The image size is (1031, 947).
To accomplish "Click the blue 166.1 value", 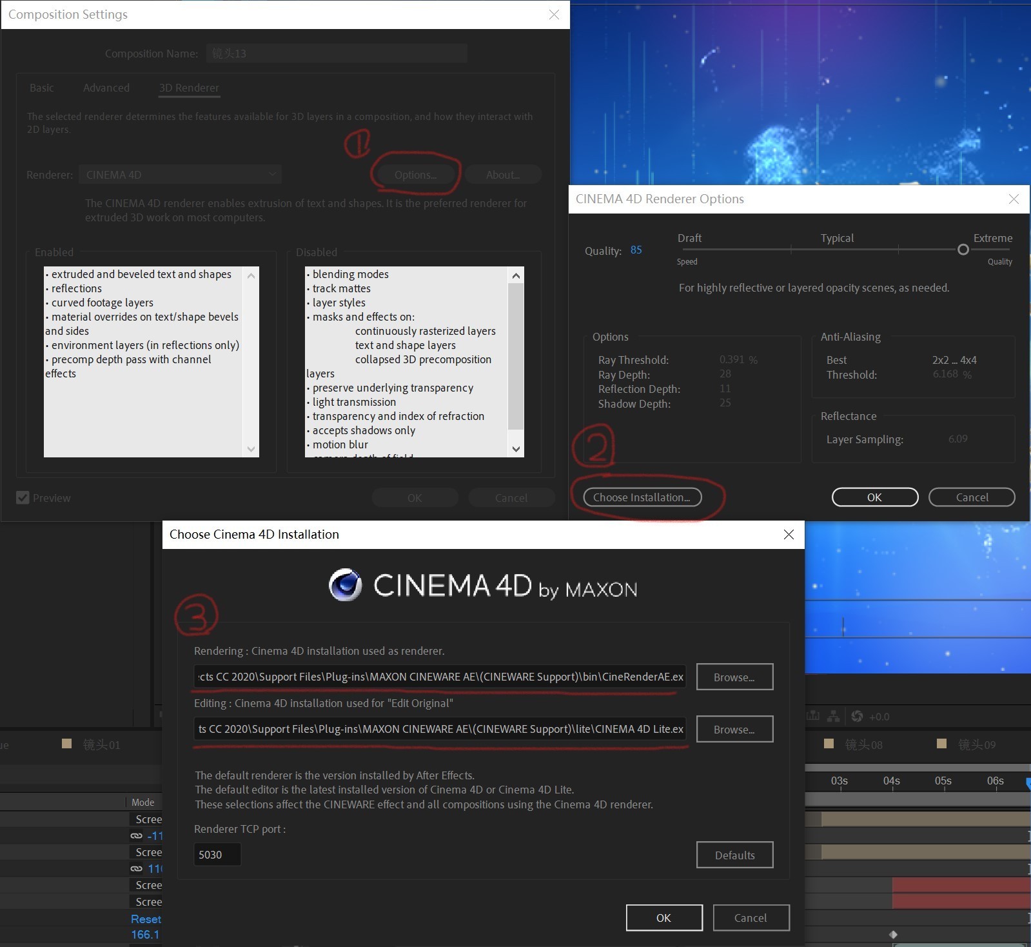I will pyautogui.click(x=145, y=934).
